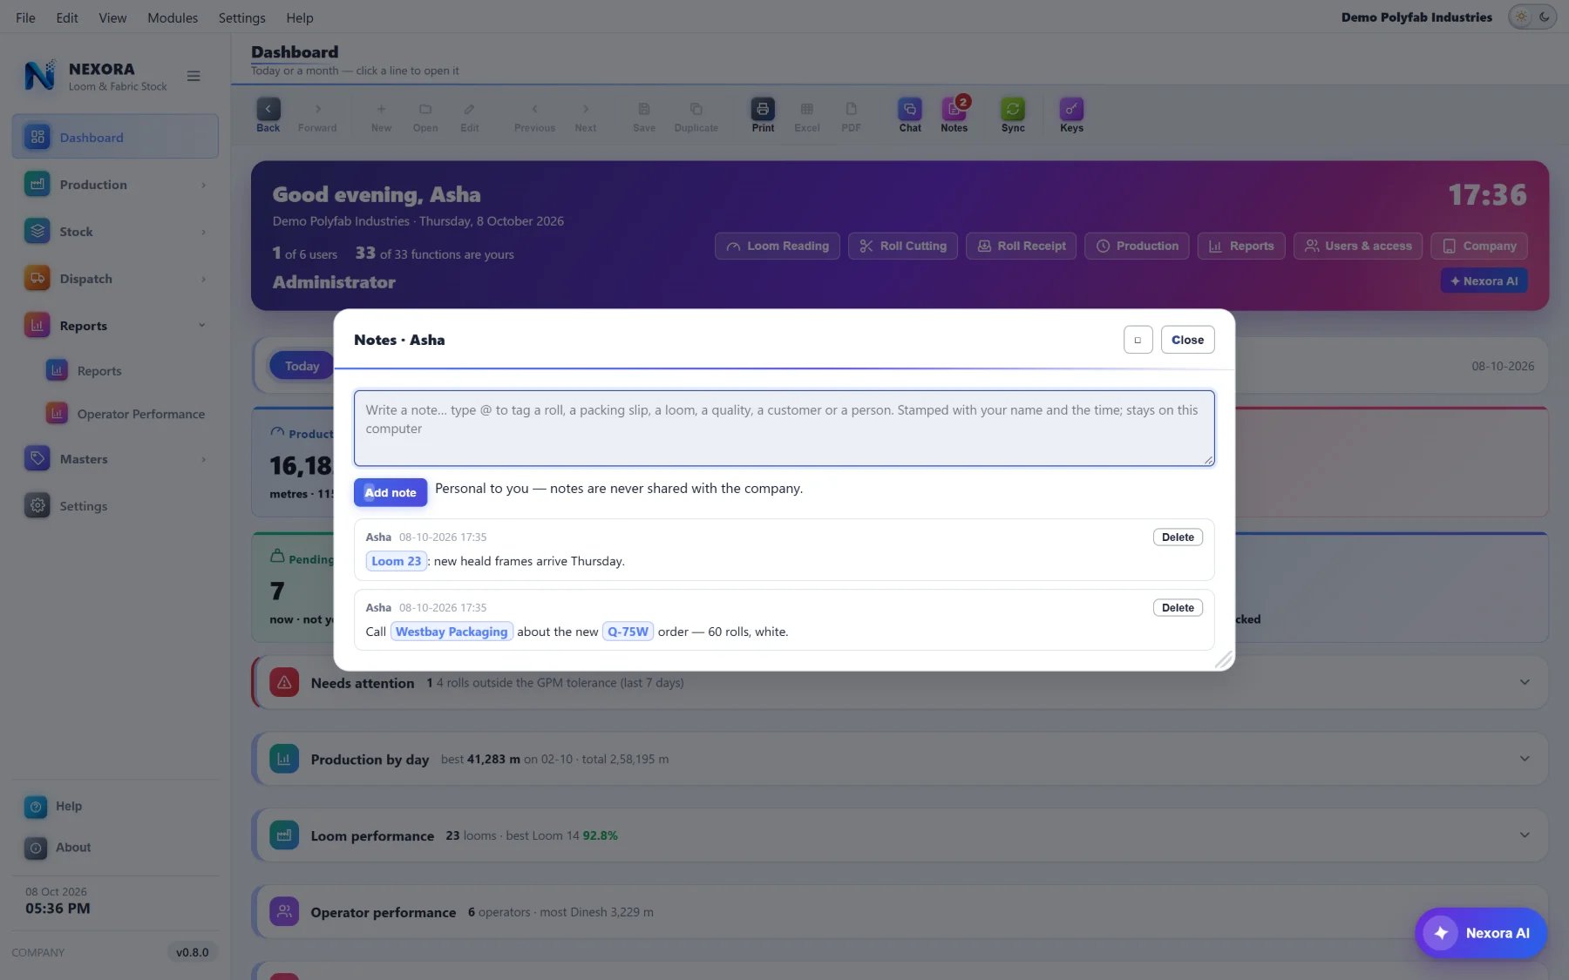Click the Nexora logo in sidebar
The image size is (1569, 980).
pyautogui.click(x=39, y=76)
